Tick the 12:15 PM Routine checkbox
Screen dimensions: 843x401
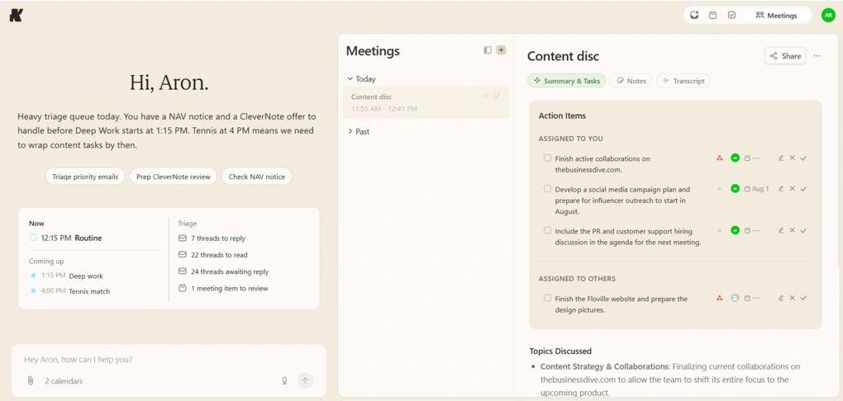(33, 238)
